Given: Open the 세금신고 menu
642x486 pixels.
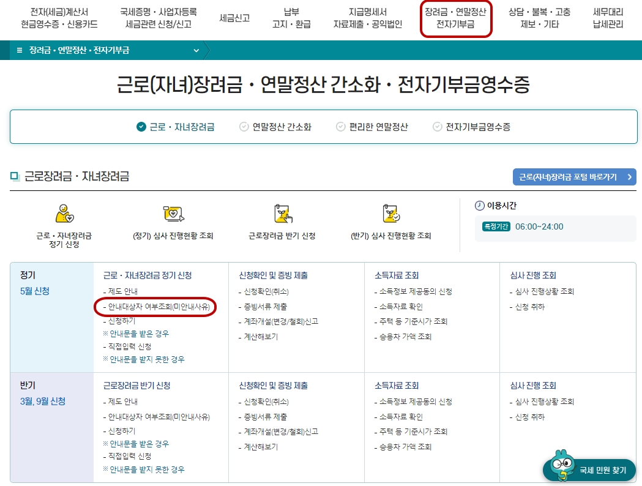Looking at the screenshot, I should tap(233, 17).
